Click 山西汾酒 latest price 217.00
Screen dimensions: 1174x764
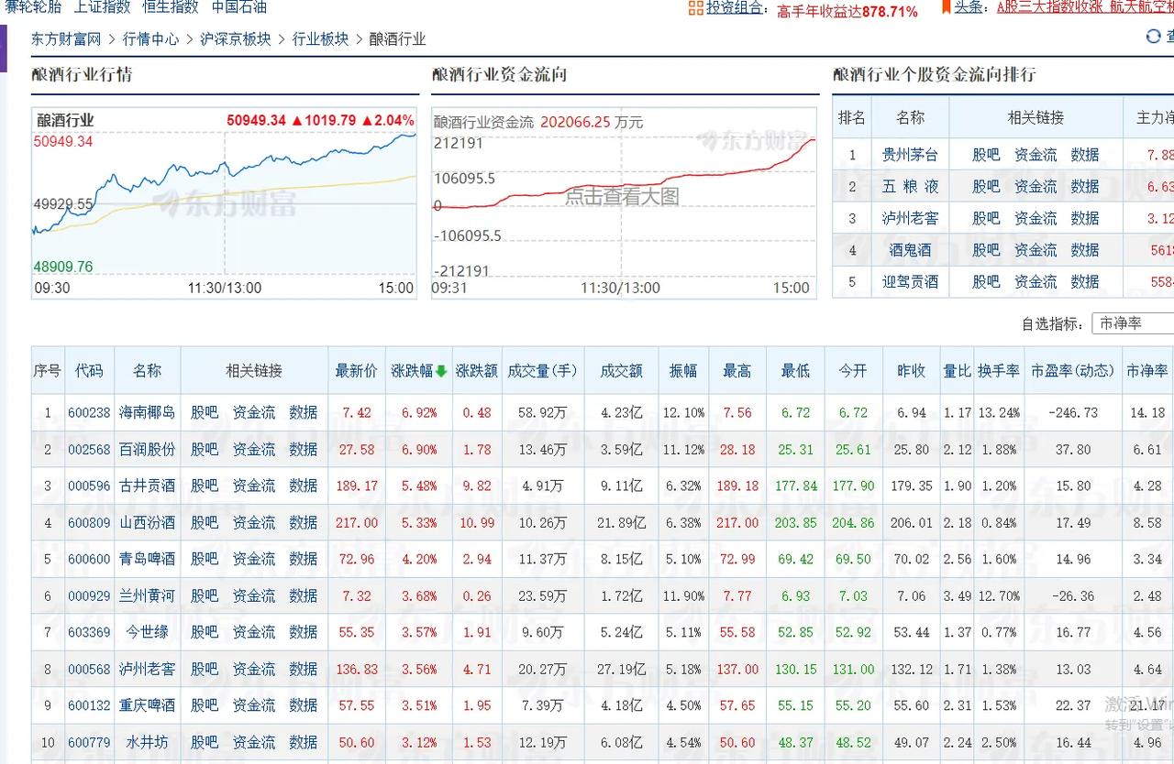tap(357, 523)
